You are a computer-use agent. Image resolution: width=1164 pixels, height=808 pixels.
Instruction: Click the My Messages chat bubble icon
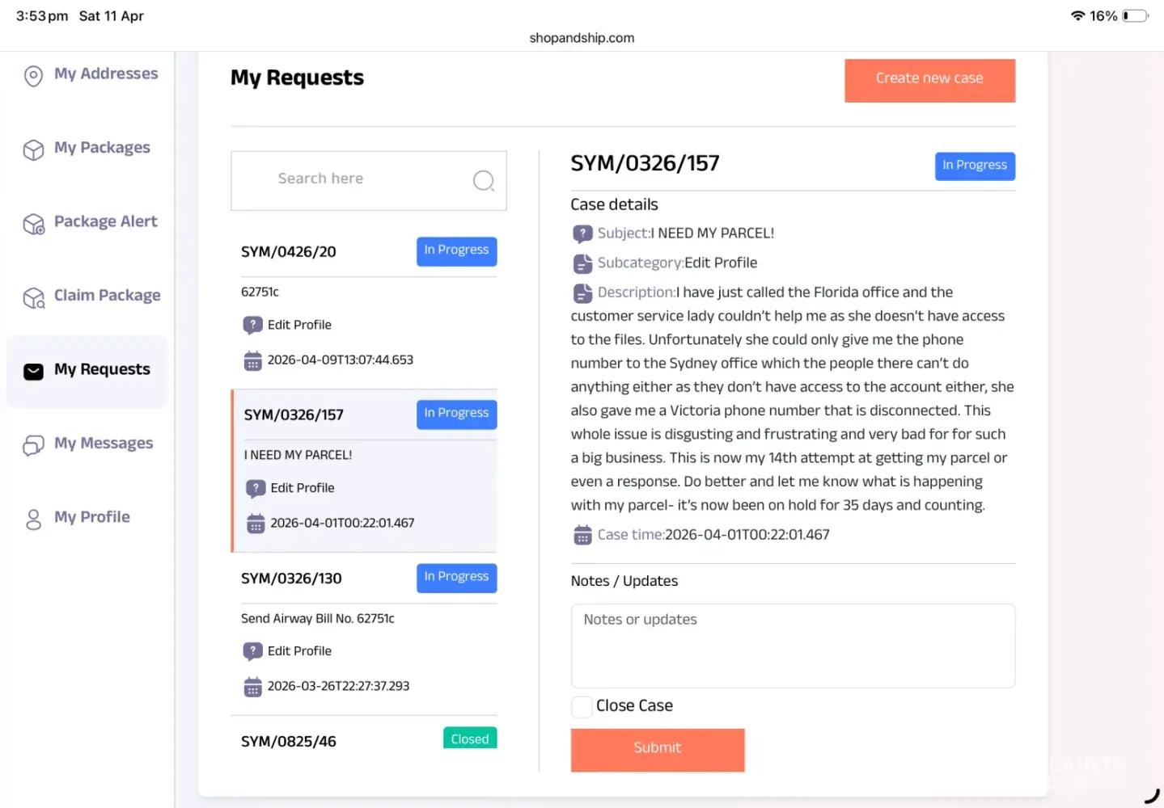[33, 445]
